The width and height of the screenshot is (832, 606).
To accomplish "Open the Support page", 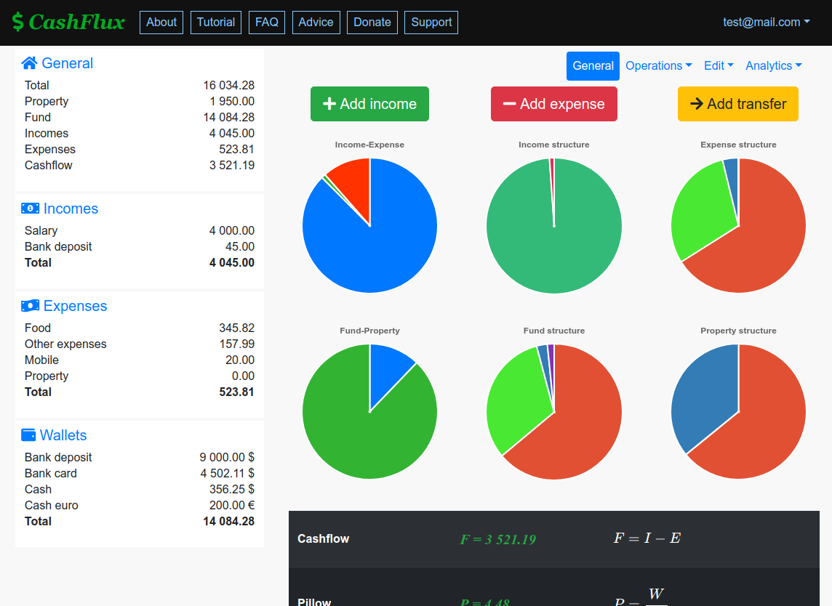I will [x=431, y=23].
